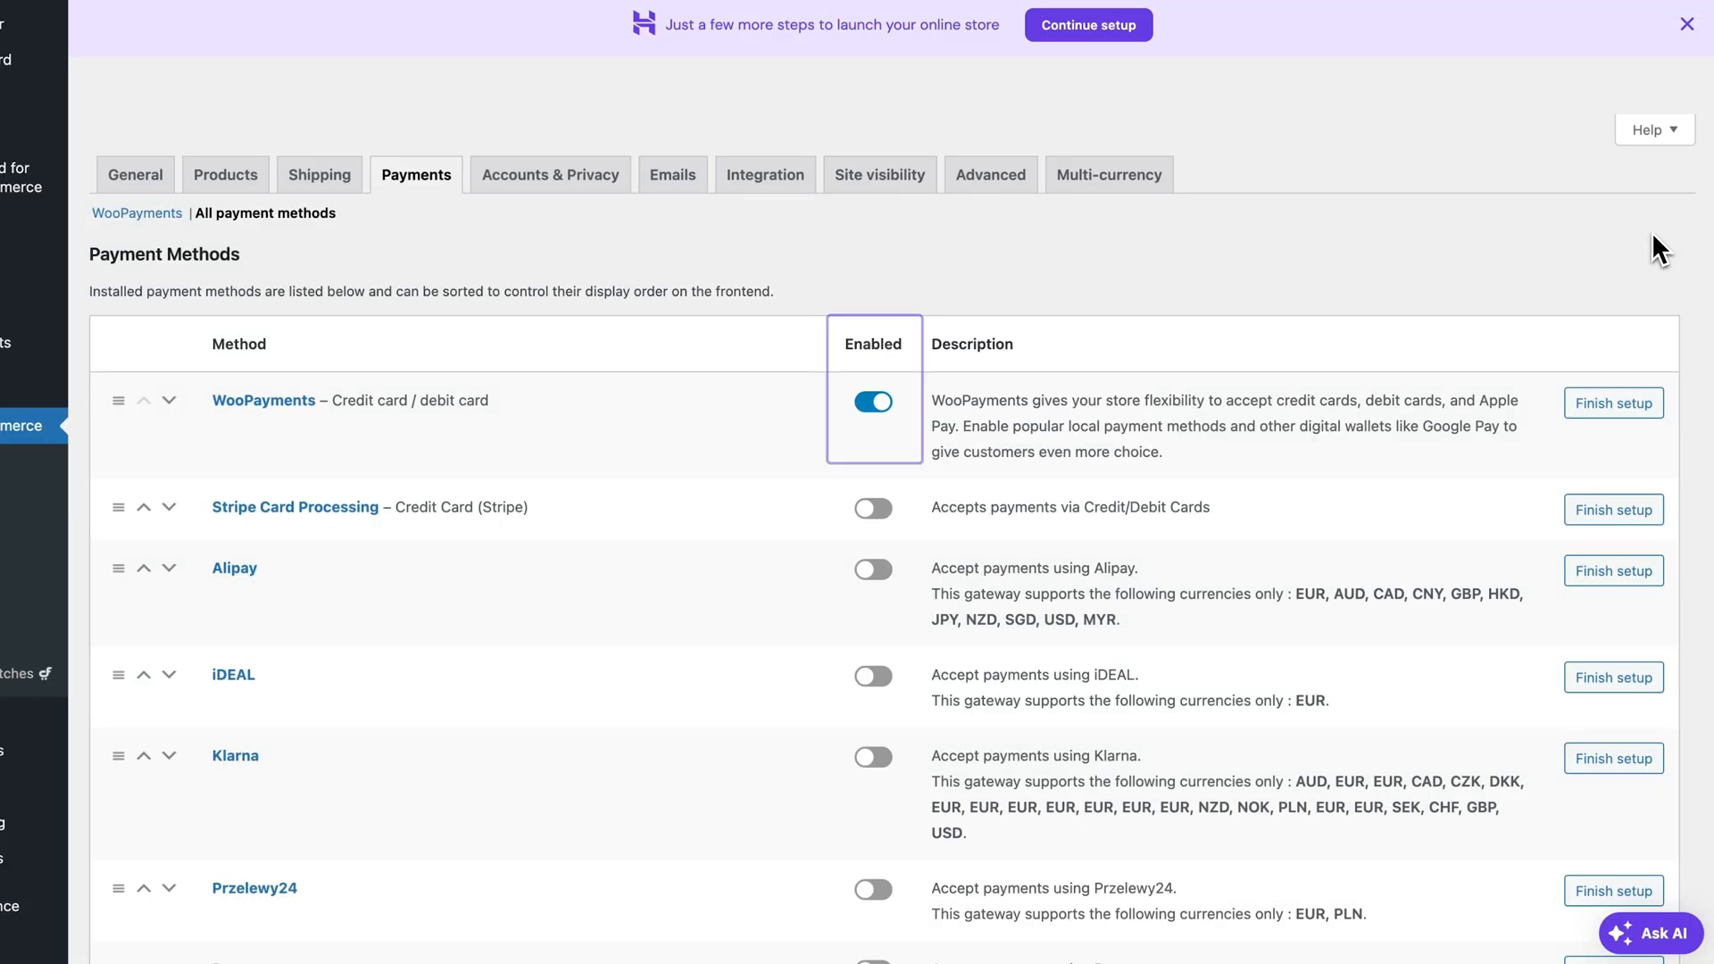The image size is (1714, 964).
Task: Click the Ask AI floating button
Action: point(1648,932)
